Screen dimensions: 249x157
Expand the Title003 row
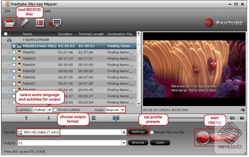pos(9,59)
